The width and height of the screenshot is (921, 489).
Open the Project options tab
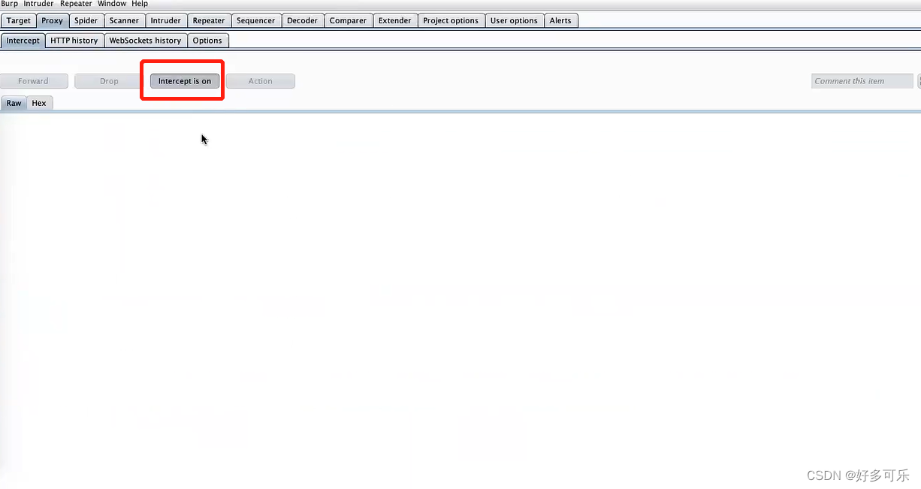click(x=451, y=20)
